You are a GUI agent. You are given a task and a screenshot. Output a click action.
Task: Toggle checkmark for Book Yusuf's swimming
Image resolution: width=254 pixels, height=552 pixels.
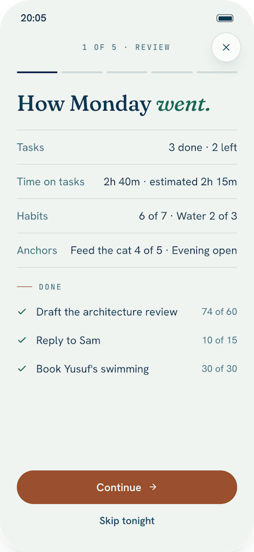coord(22,369)
